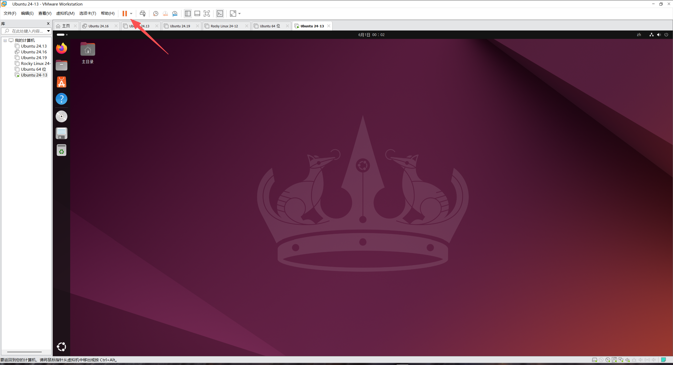Open the snapshot manager
Screen dimensions: 673x365
[175, 13]
